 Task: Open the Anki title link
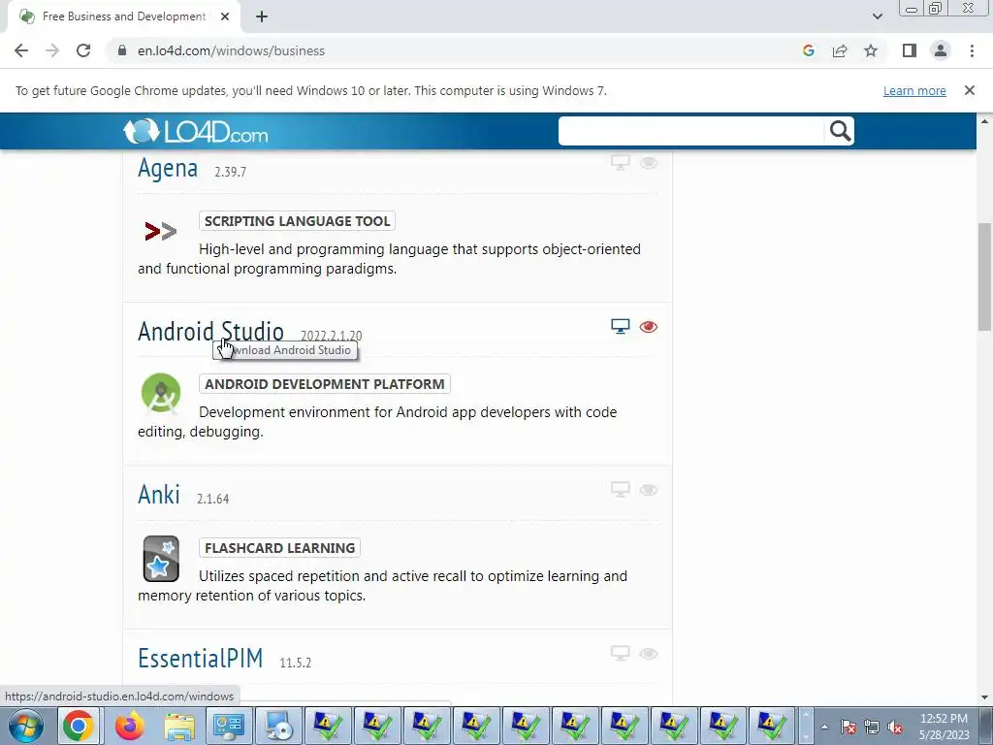159,495
